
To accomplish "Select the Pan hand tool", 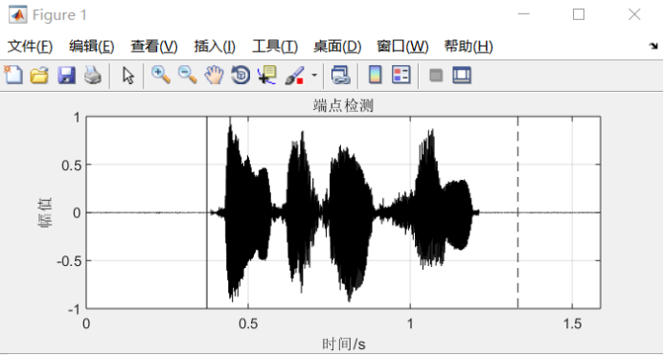I will coord(214,76).
